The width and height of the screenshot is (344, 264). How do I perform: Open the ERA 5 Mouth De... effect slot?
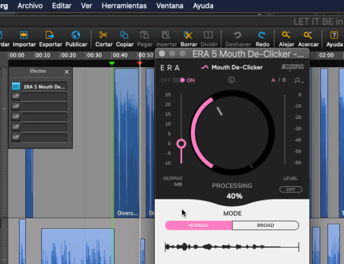[44, 86]
